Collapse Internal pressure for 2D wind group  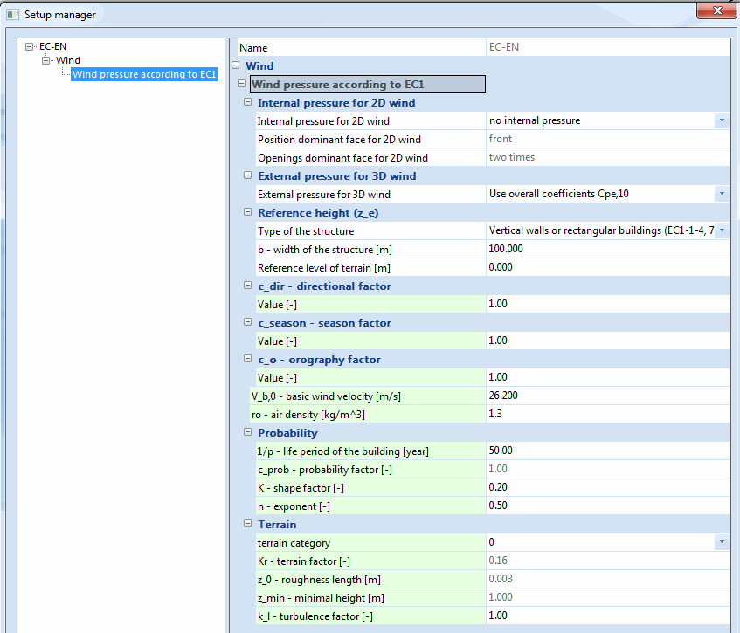pyautogui.click(x=248, y=103)
